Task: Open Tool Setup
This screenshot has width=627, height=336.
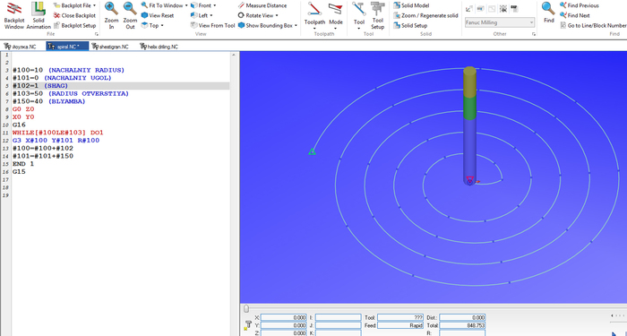Action: [x=377, y=16]
